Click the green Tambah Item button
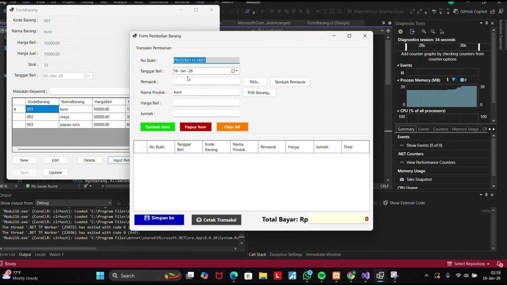The height and width of the screenshot is (285, 507). [x=158, y=127]
